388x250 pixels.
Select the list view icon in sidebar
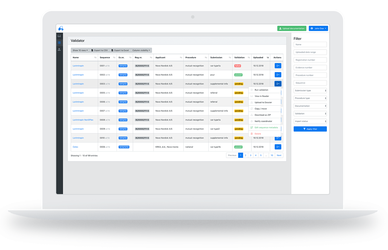[x=59, y=43]
